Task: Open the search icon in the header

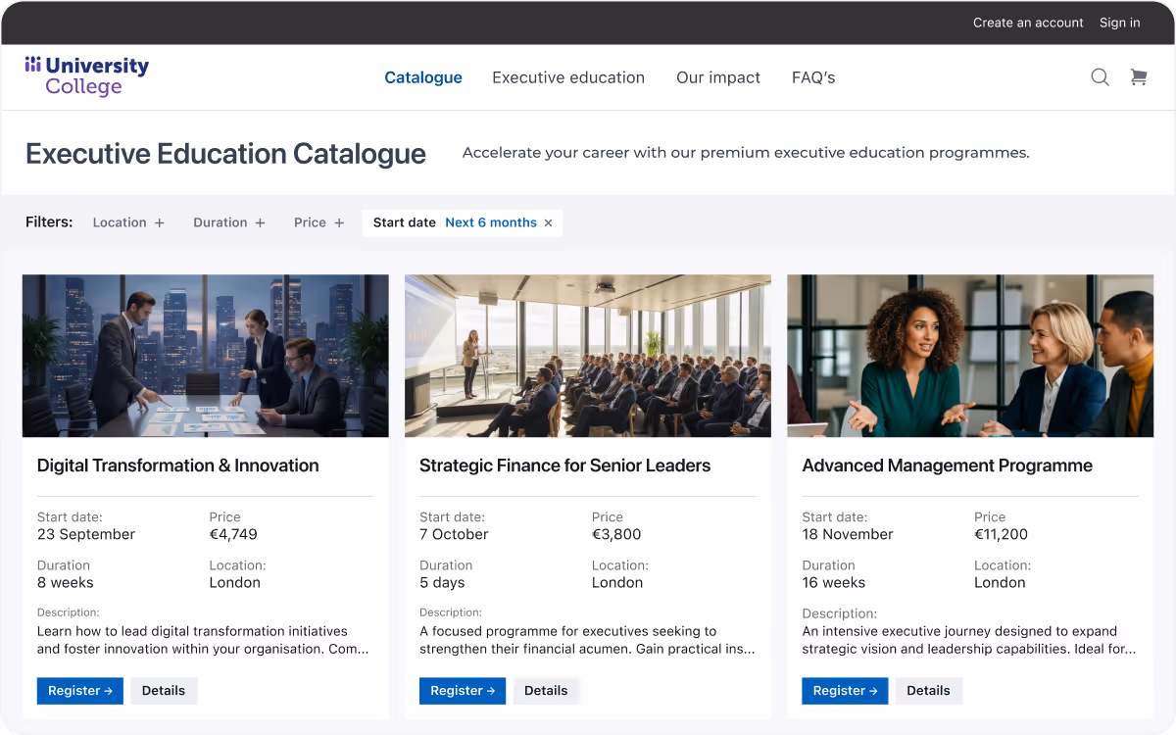Action: pos(1100,76)
